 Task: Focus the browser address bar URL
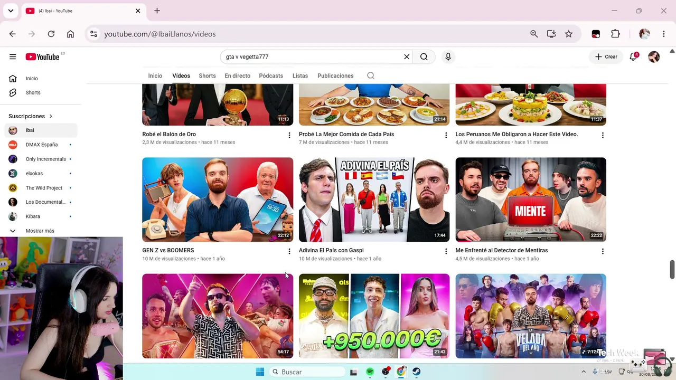pyautogui.click(x=160, y=34)
